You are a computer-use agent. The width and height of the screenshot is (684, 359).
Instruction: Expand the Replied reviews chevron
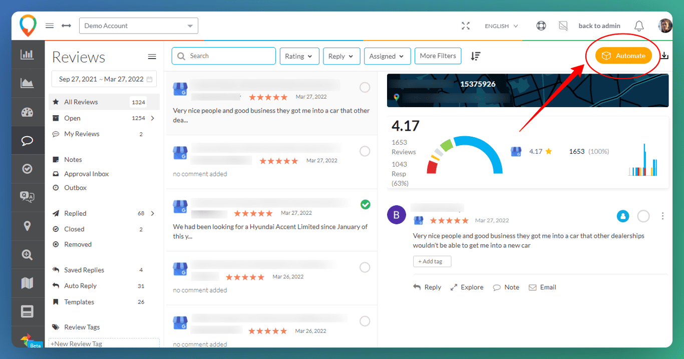pos(152,213)
